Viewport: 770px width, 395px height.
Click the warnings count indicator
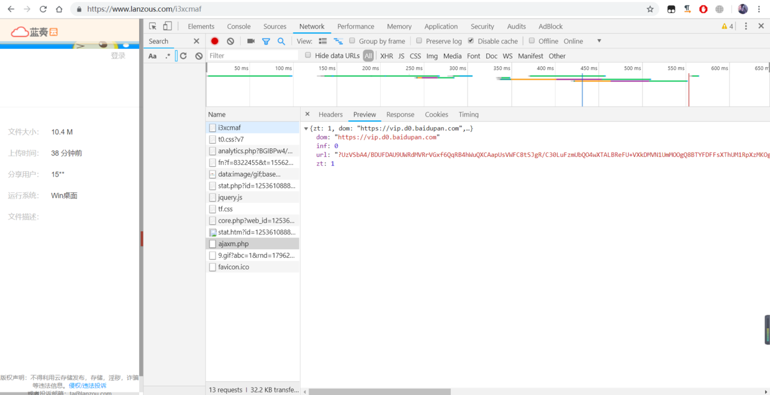[x=727, y=26]
